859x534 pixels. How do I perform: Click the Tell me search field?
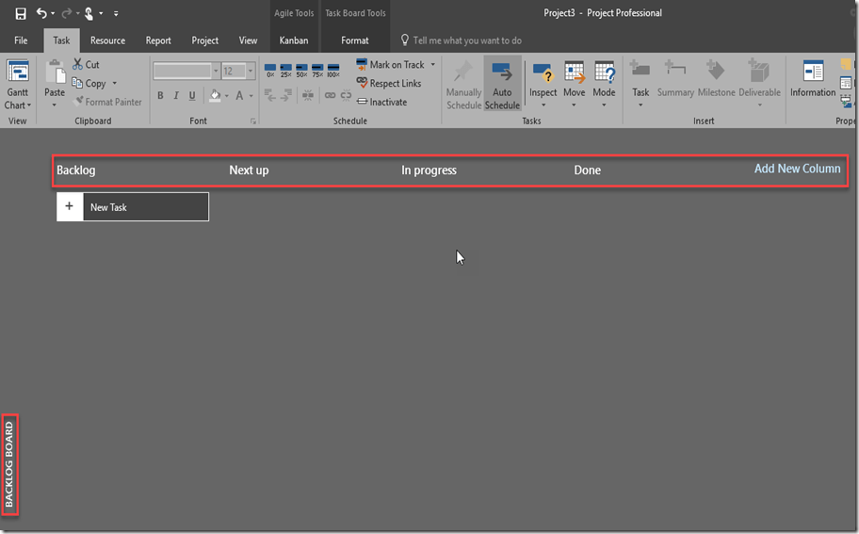click(x=467, y=40)
